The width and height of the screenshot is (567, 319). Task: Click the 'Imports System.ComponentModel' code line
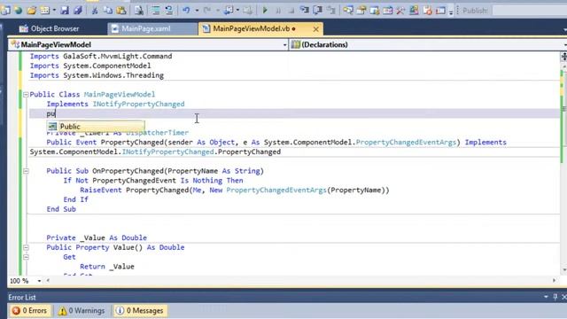pos(90,66)
